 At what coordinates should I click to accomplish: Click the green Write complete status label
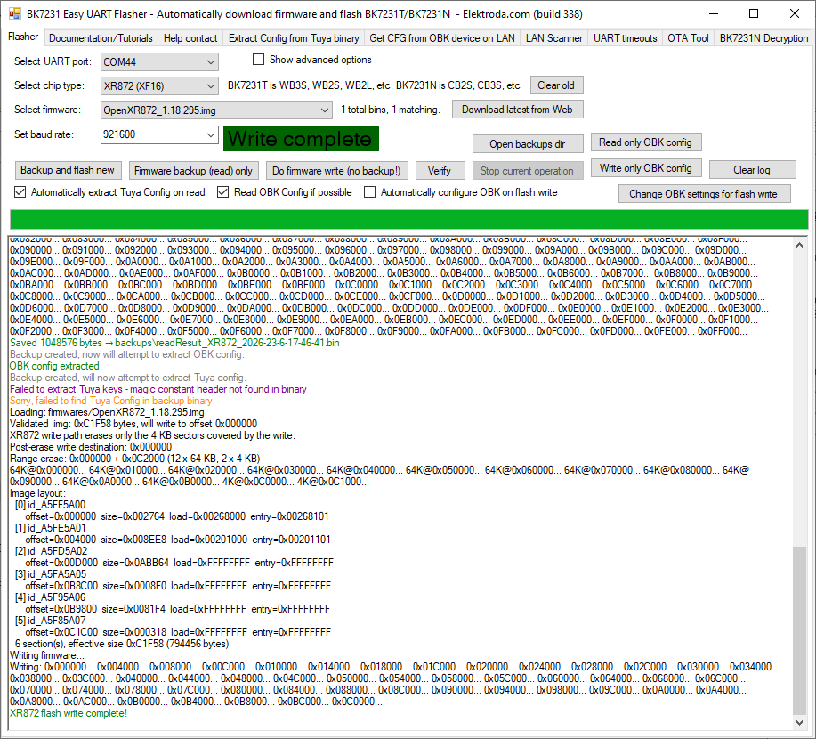301,139
